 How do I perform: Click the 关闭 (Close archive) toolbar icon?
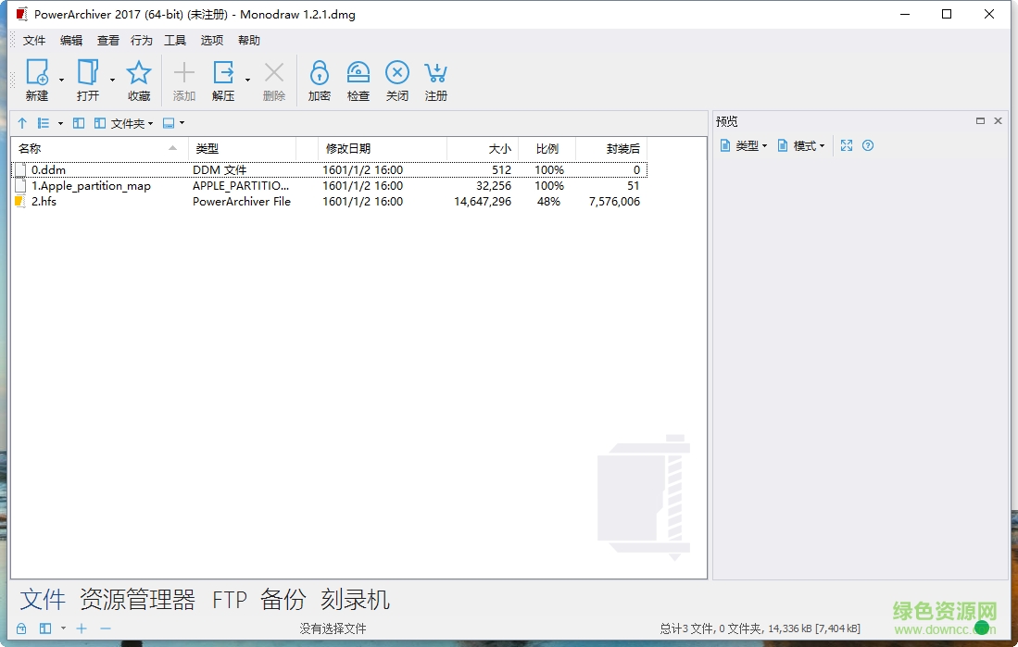(x=396, y=80)
